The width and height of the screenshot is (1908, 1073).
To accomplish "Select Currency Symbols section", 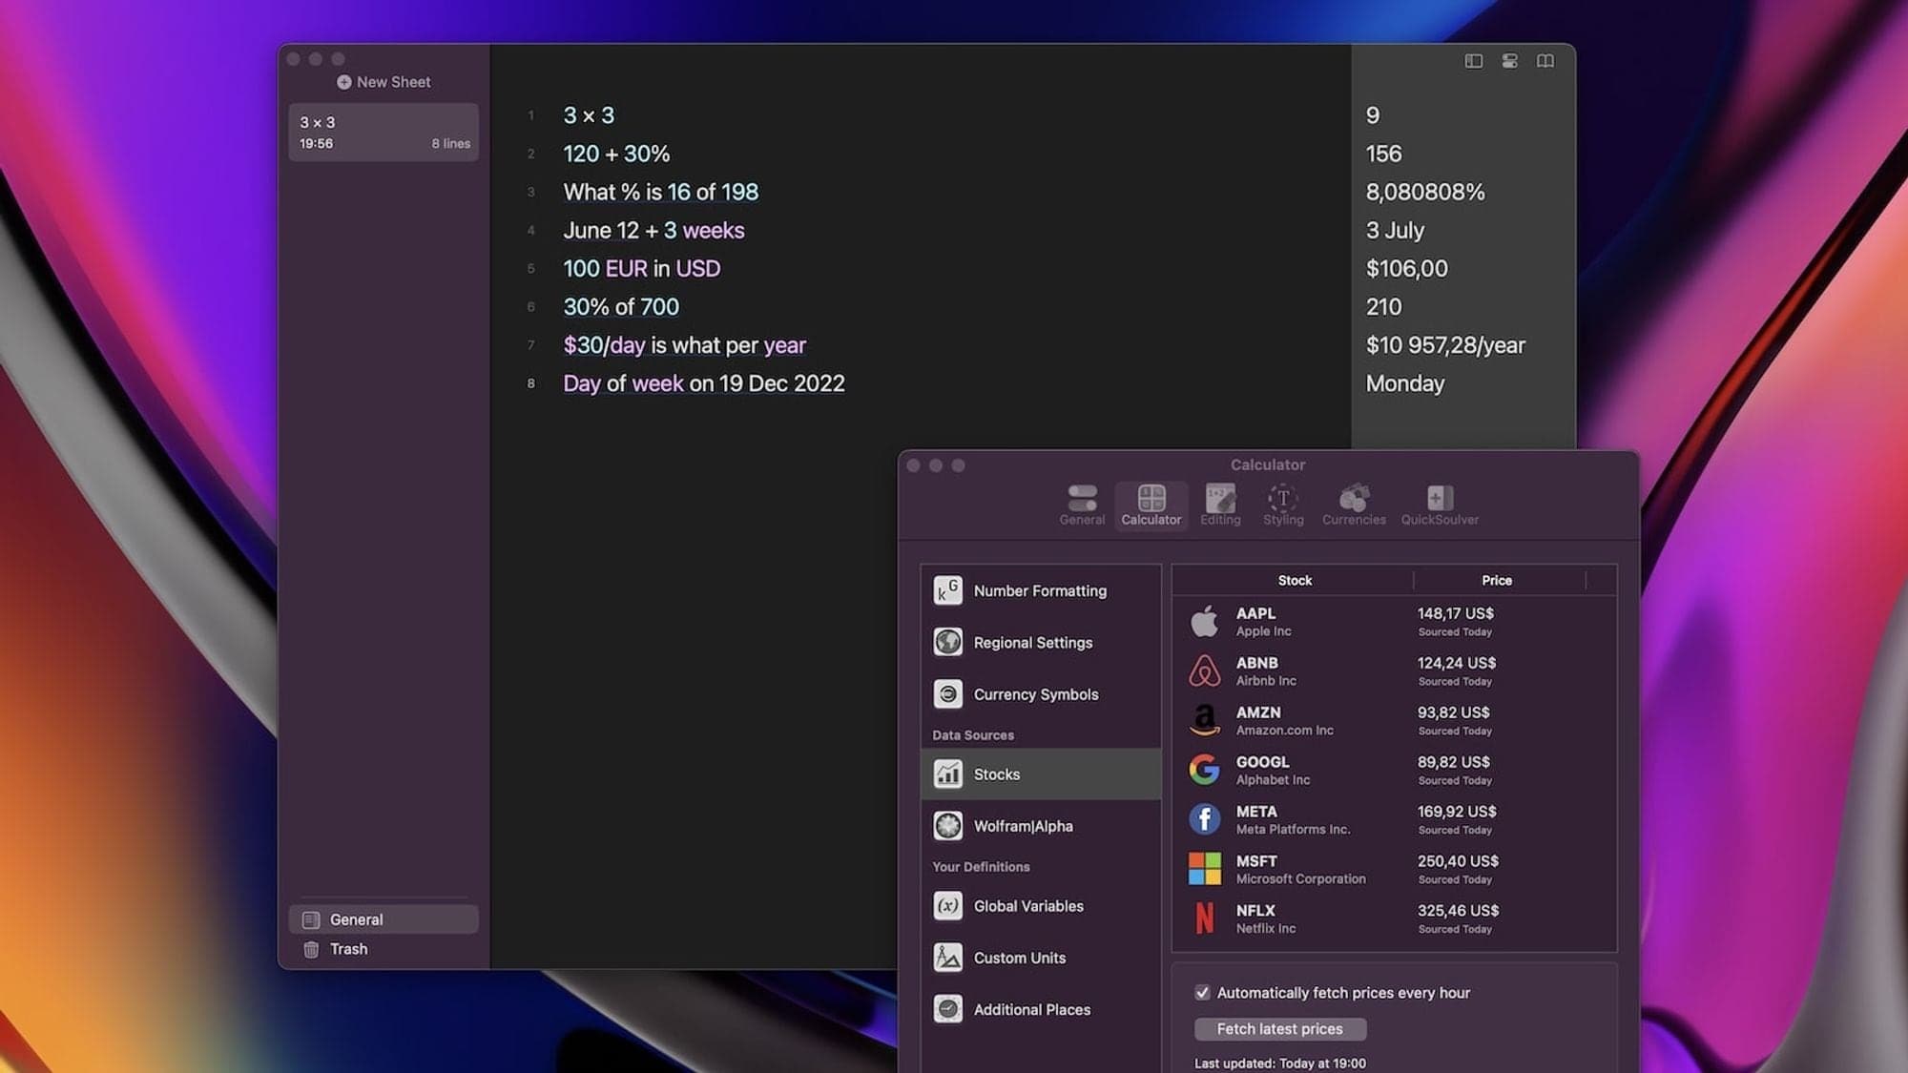I will [x=1041, y=693].
